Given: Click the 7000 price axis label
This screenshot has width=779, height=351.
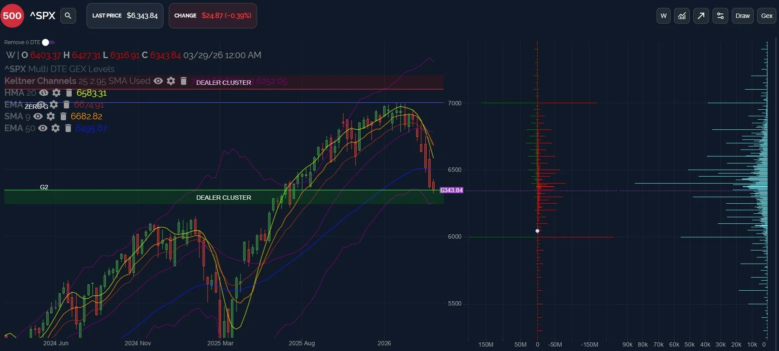Looking at the screenshot, I should point(455,103).
